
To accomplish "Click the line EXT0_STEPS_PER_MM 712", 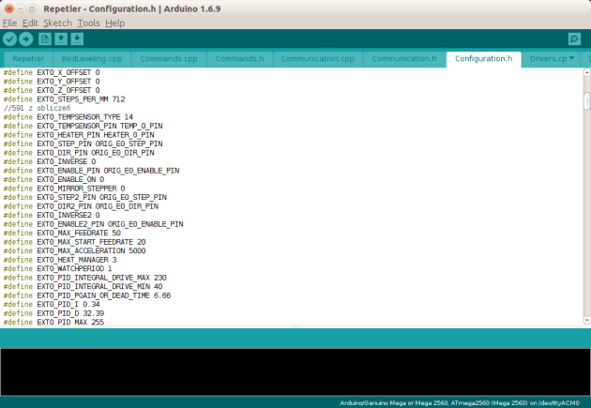I will (64, 99).
